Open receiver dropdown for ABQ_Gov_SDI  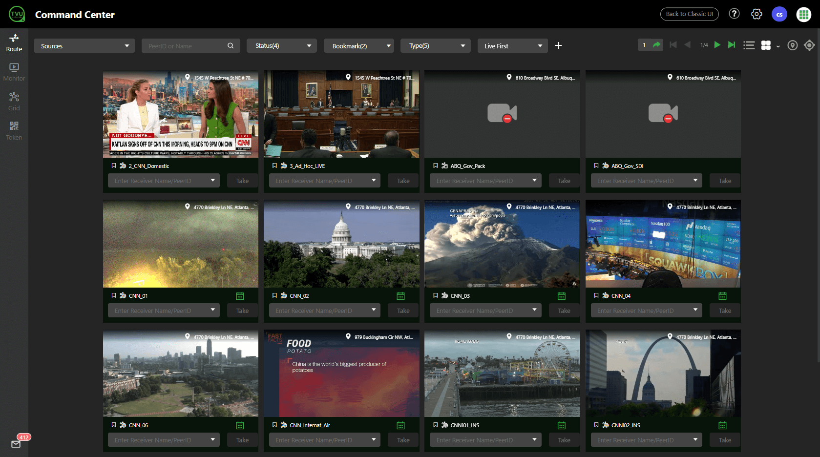point(647,181)
